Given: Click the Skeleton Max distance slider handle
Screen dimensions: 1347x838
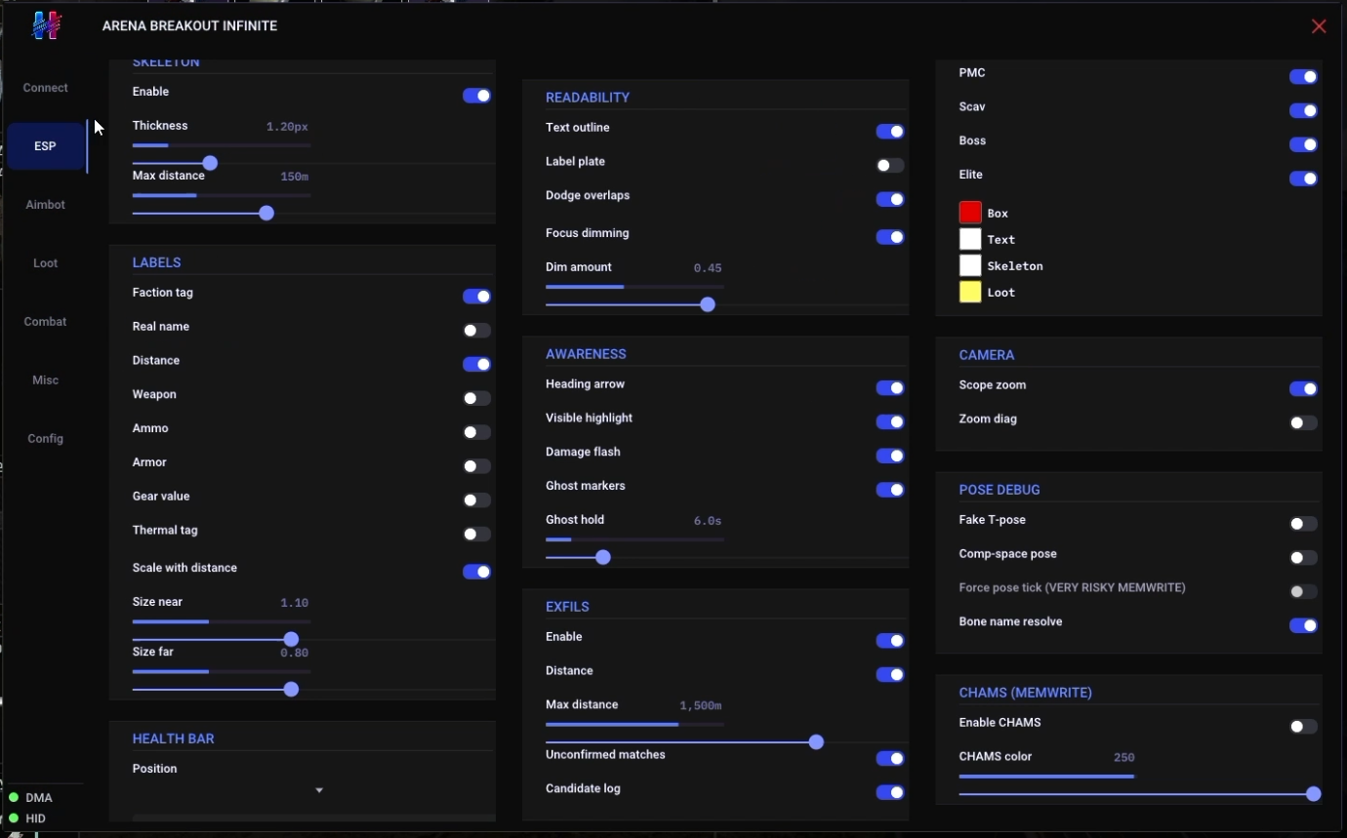Looking at the screenshot, I should pyautogui.click(x=266, y=213).
